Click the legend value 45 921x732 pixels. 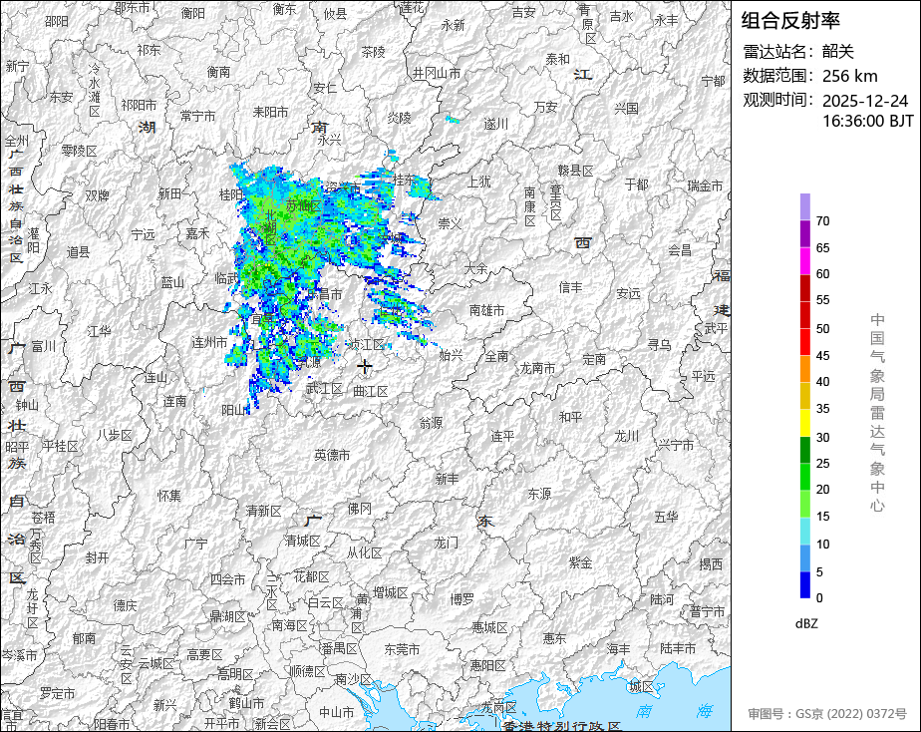[823, 355]
